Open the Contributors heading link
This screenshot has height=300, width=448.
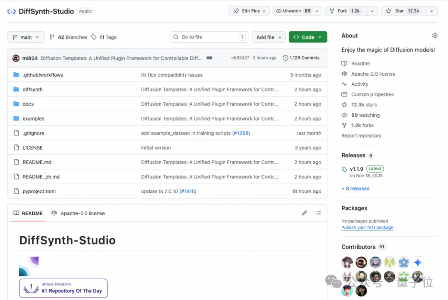[x=358, y=247]
